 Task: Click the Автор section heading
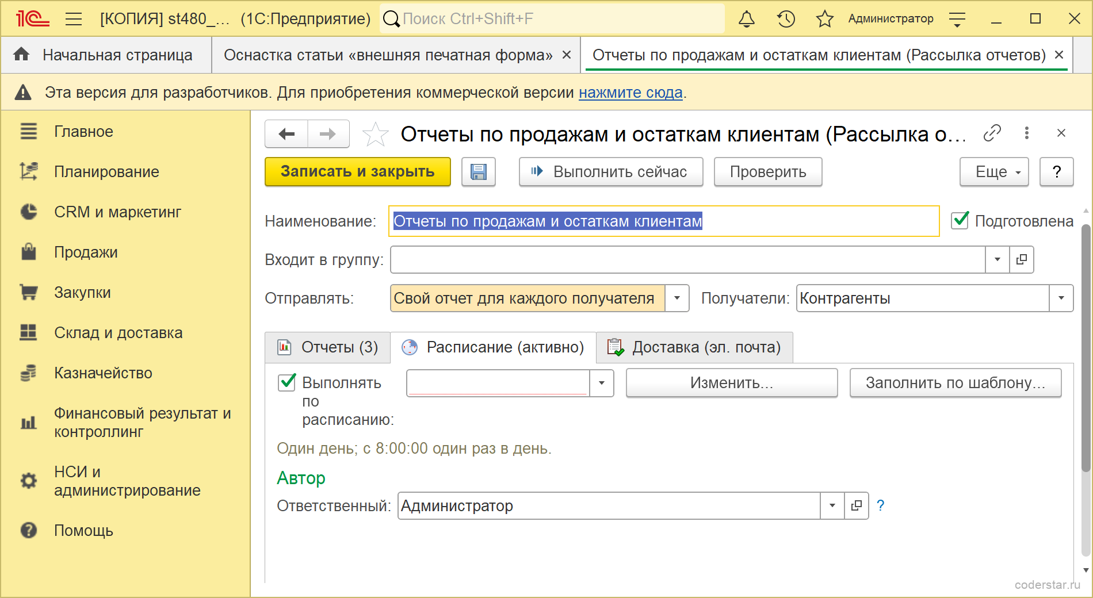301,478
